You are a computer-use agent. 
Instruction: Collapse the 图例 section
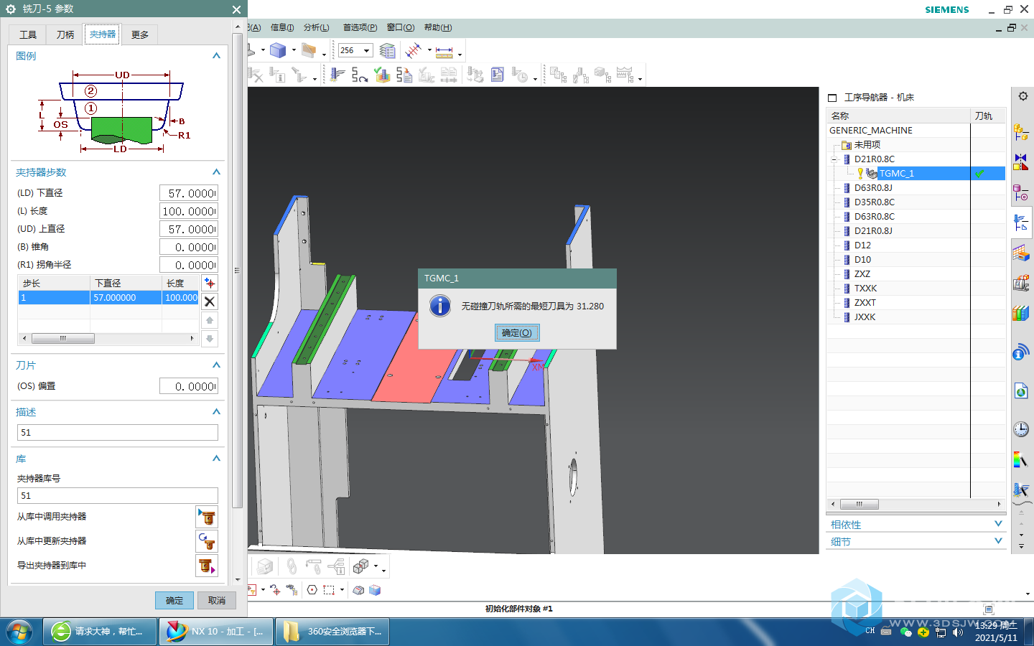point(216,55)
